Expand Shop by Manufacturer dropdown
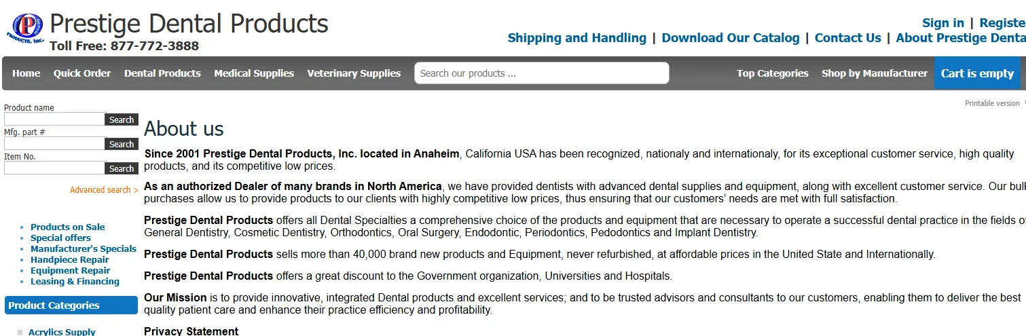Image resolution: width=1026 pixels, height=336 pixels. [875, 73]
